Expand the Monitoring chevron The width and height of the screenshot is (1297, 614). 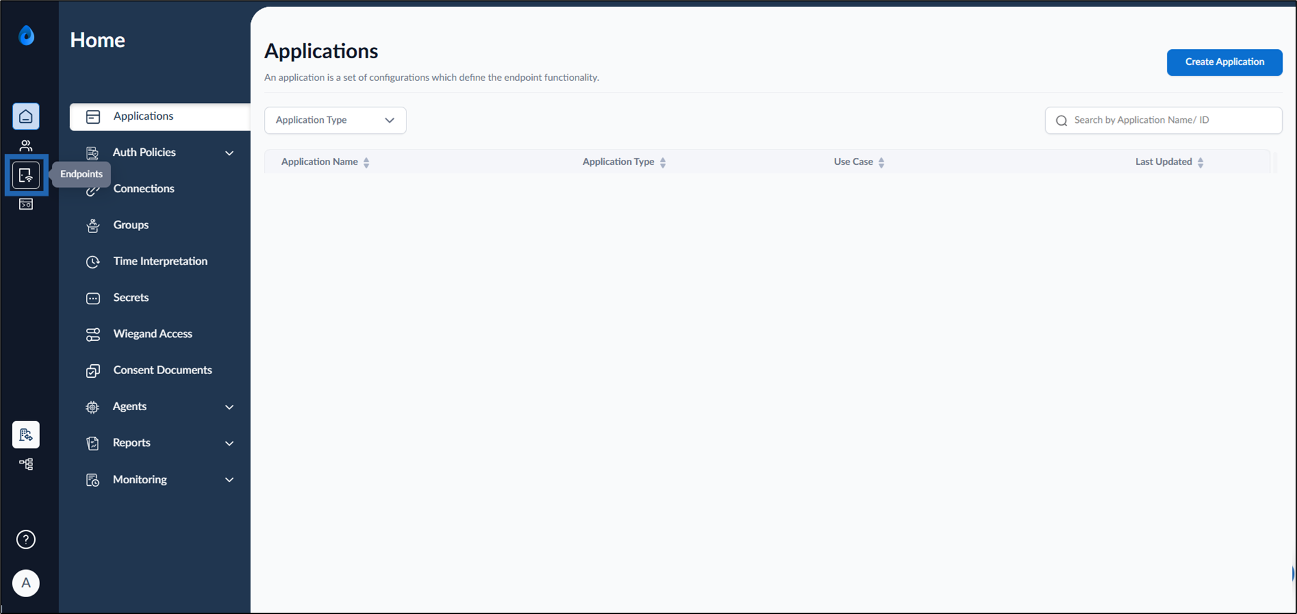(229, 479)
